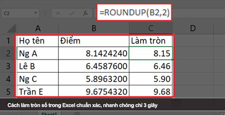
Task: Select rounded value 6.46 cell
Action: click(x=151, y=66)
